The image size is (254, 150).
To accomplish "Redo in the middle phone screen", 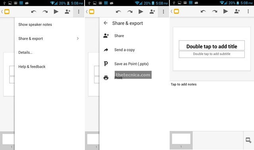I will pos(130,12).
